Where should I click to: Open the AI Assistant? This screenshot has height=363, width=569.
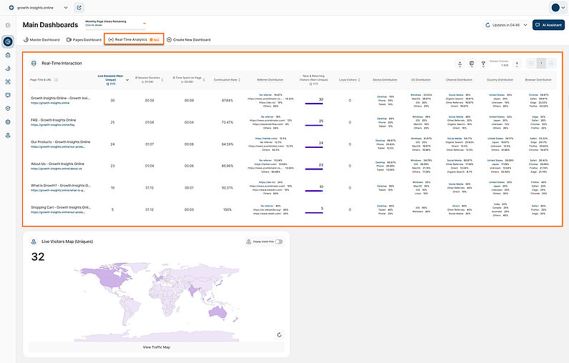pyautogui.click(x=548, y=24)
